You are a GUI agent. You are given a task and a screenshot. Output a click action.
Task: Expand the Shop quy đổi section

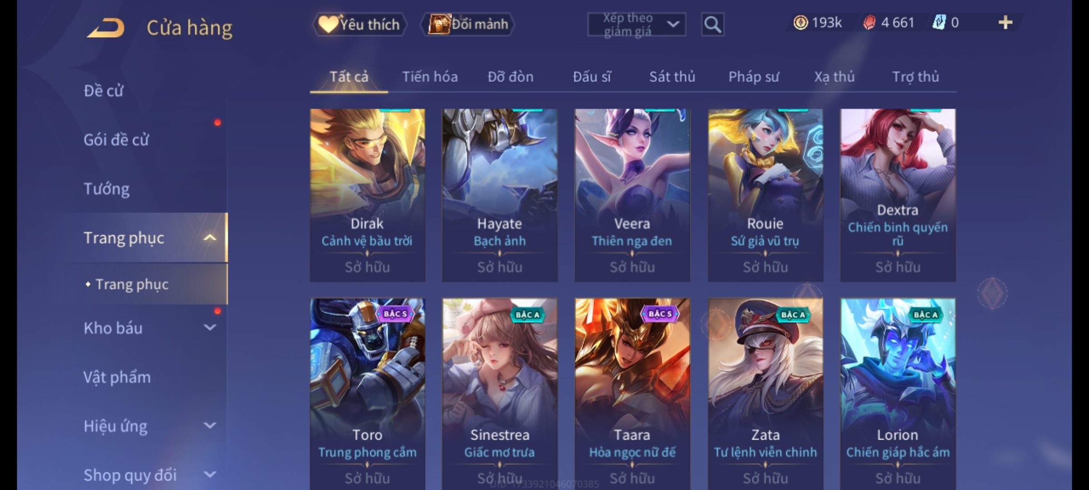click(x=210, y=475)
